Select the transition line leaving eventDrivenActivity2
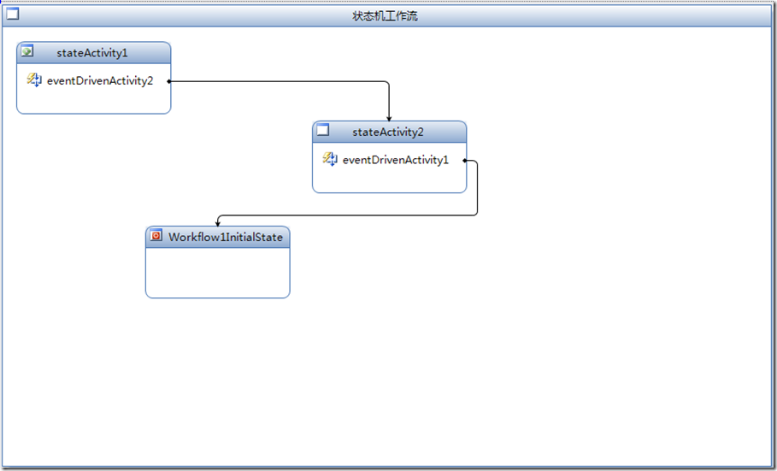Screen dimensions: 777x471 pyautogui.click(x=282, y=81)
